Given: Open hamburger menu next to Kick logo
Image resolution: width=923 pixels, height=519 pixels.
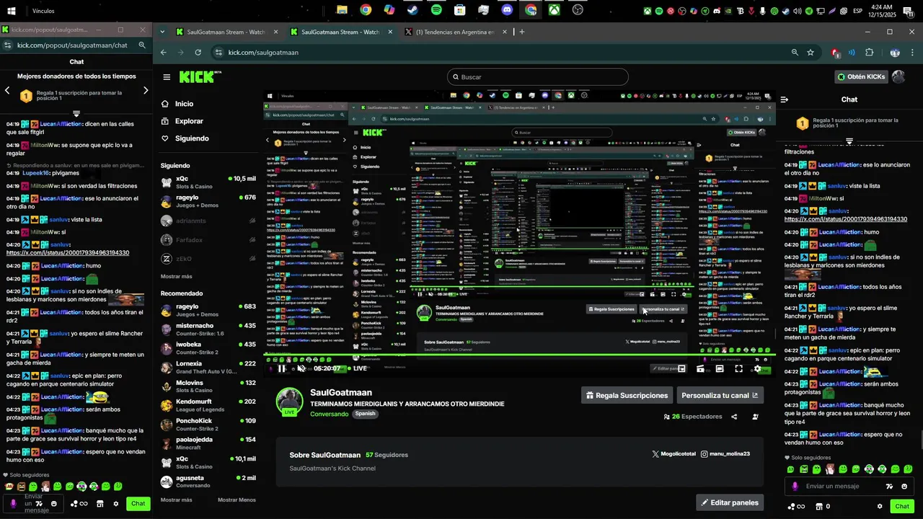Looking at the screenshot, I should pos(167,77).
